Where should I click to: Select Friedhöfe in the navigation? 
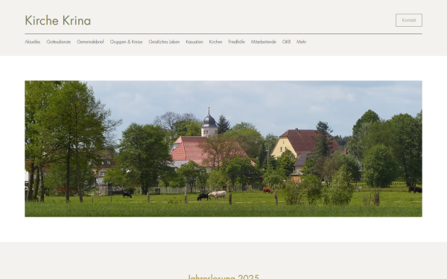[237, 42]
